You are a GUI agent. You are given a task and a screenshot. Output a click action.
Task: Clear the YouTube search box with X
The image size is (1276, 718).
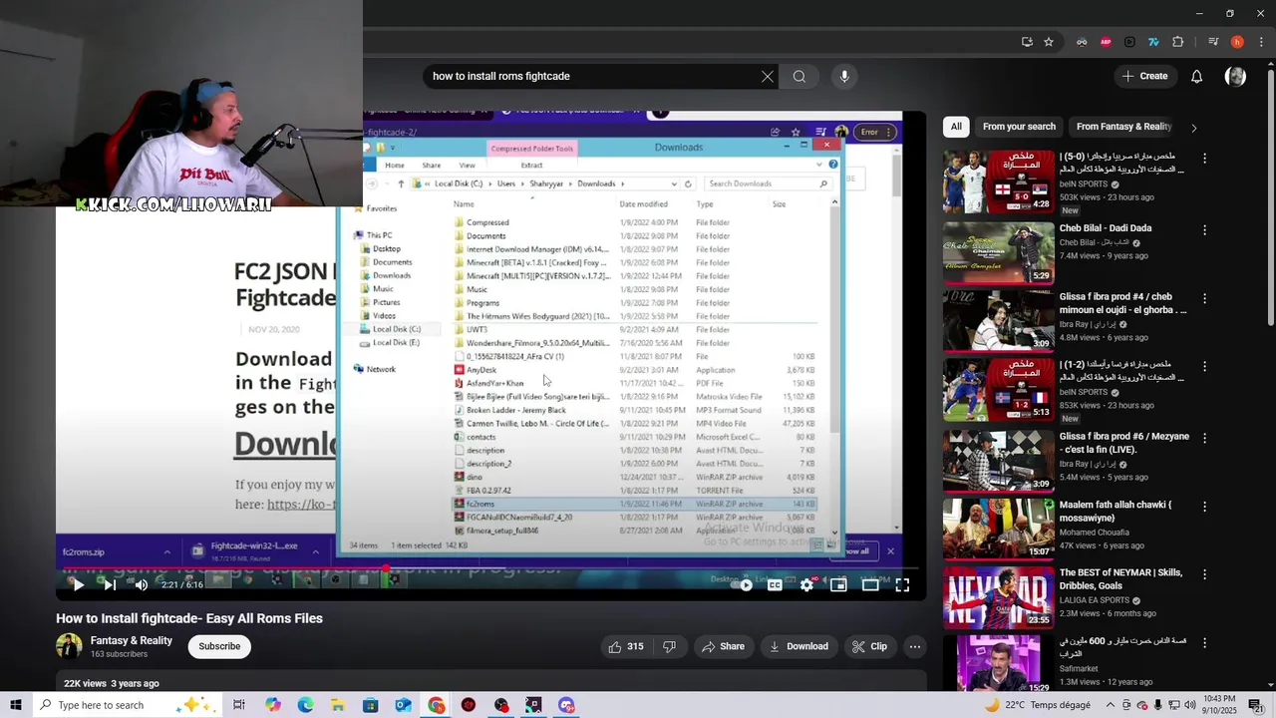coord(768,76)
